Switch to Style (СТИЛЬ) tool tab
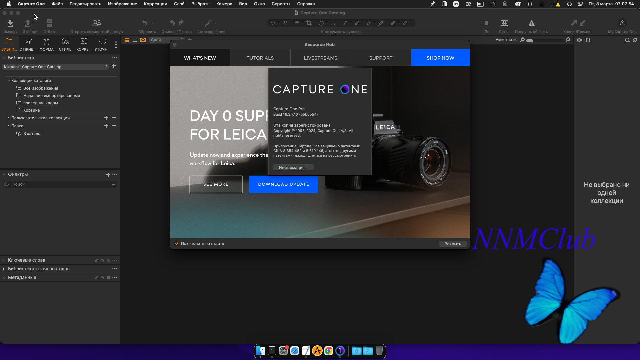 65,44
